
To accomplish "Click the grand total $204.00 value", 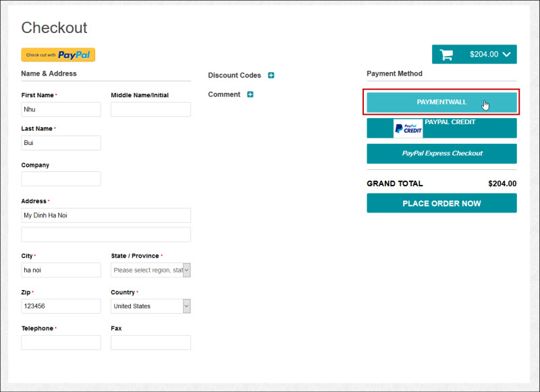I will 502,184.
